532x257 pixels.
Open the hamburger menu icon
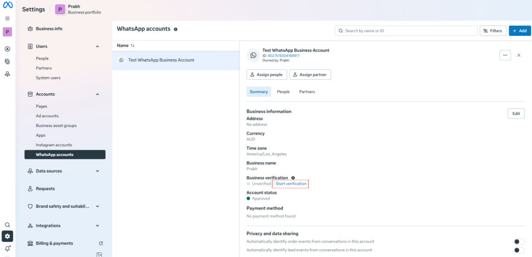(x=7, y=19)
